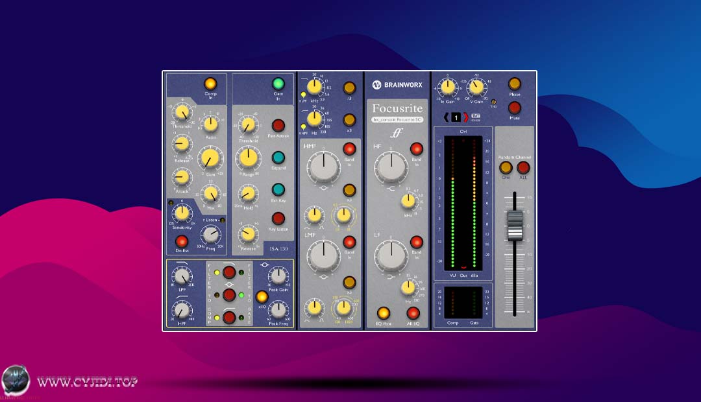Click the De-Ess Freq knob
This screenshot has width=701, height=402.
click(210, 233)
